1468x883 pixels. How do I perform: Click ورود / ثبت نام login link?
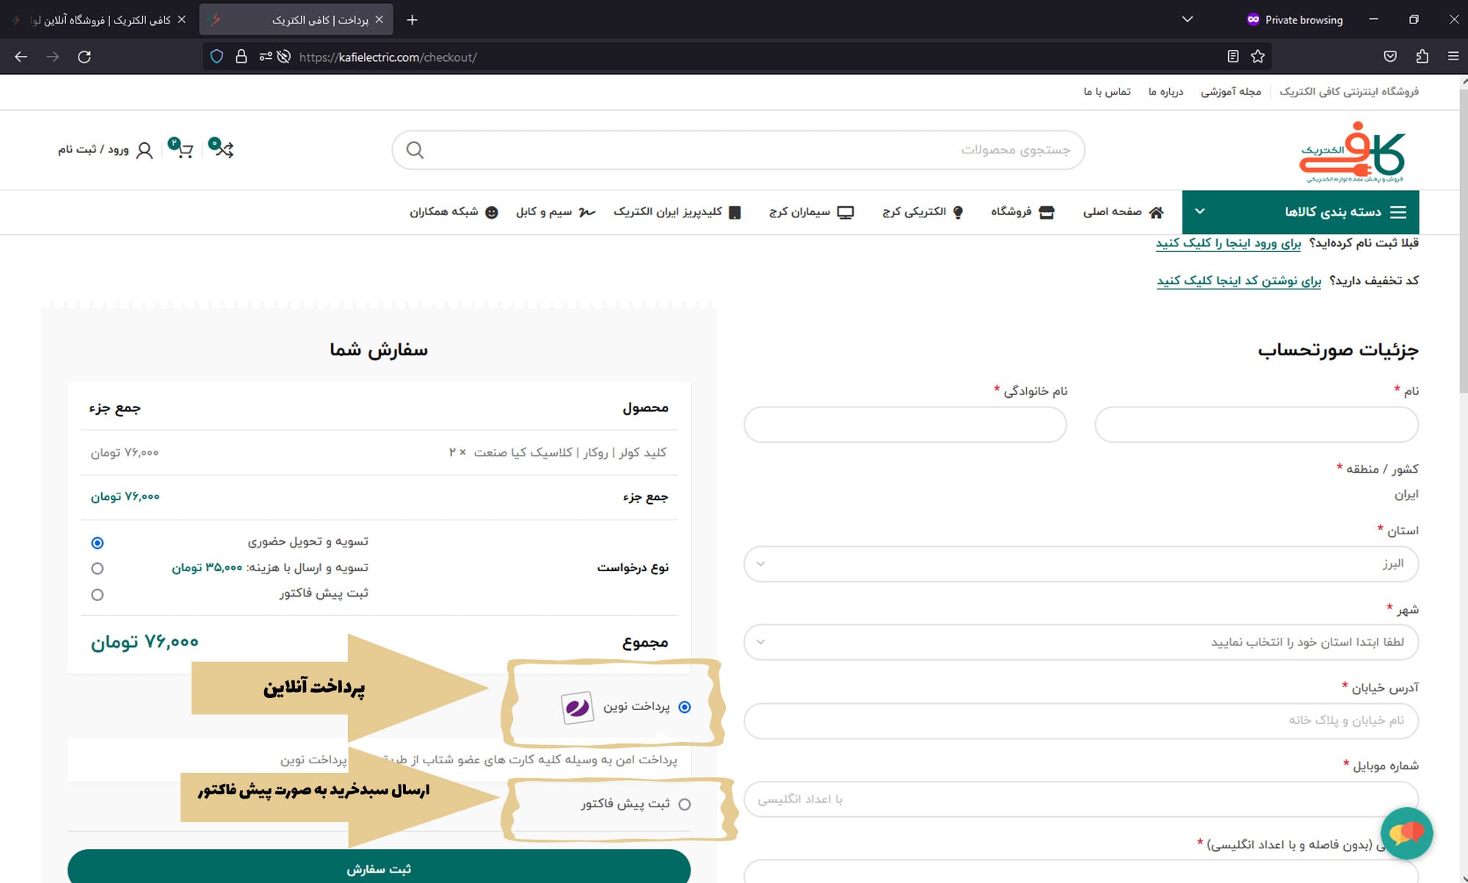point(93,150)
